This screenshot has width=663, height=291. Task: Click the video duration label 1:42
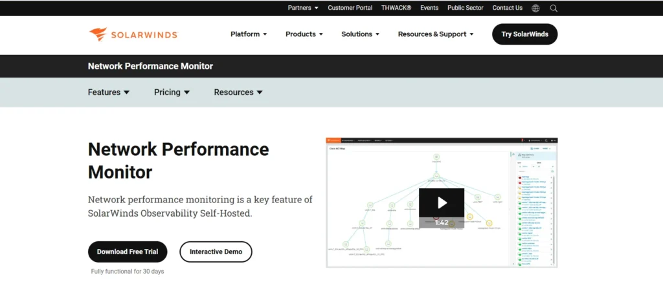(x=442, y=222)
